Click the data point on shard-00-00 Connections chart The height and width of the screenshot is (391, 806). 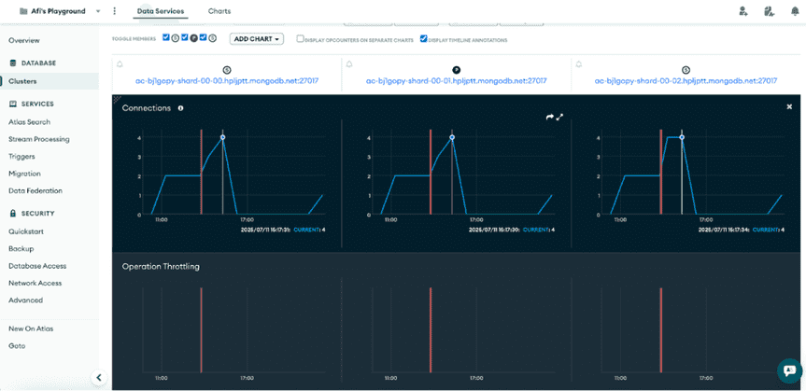point(222,137)
